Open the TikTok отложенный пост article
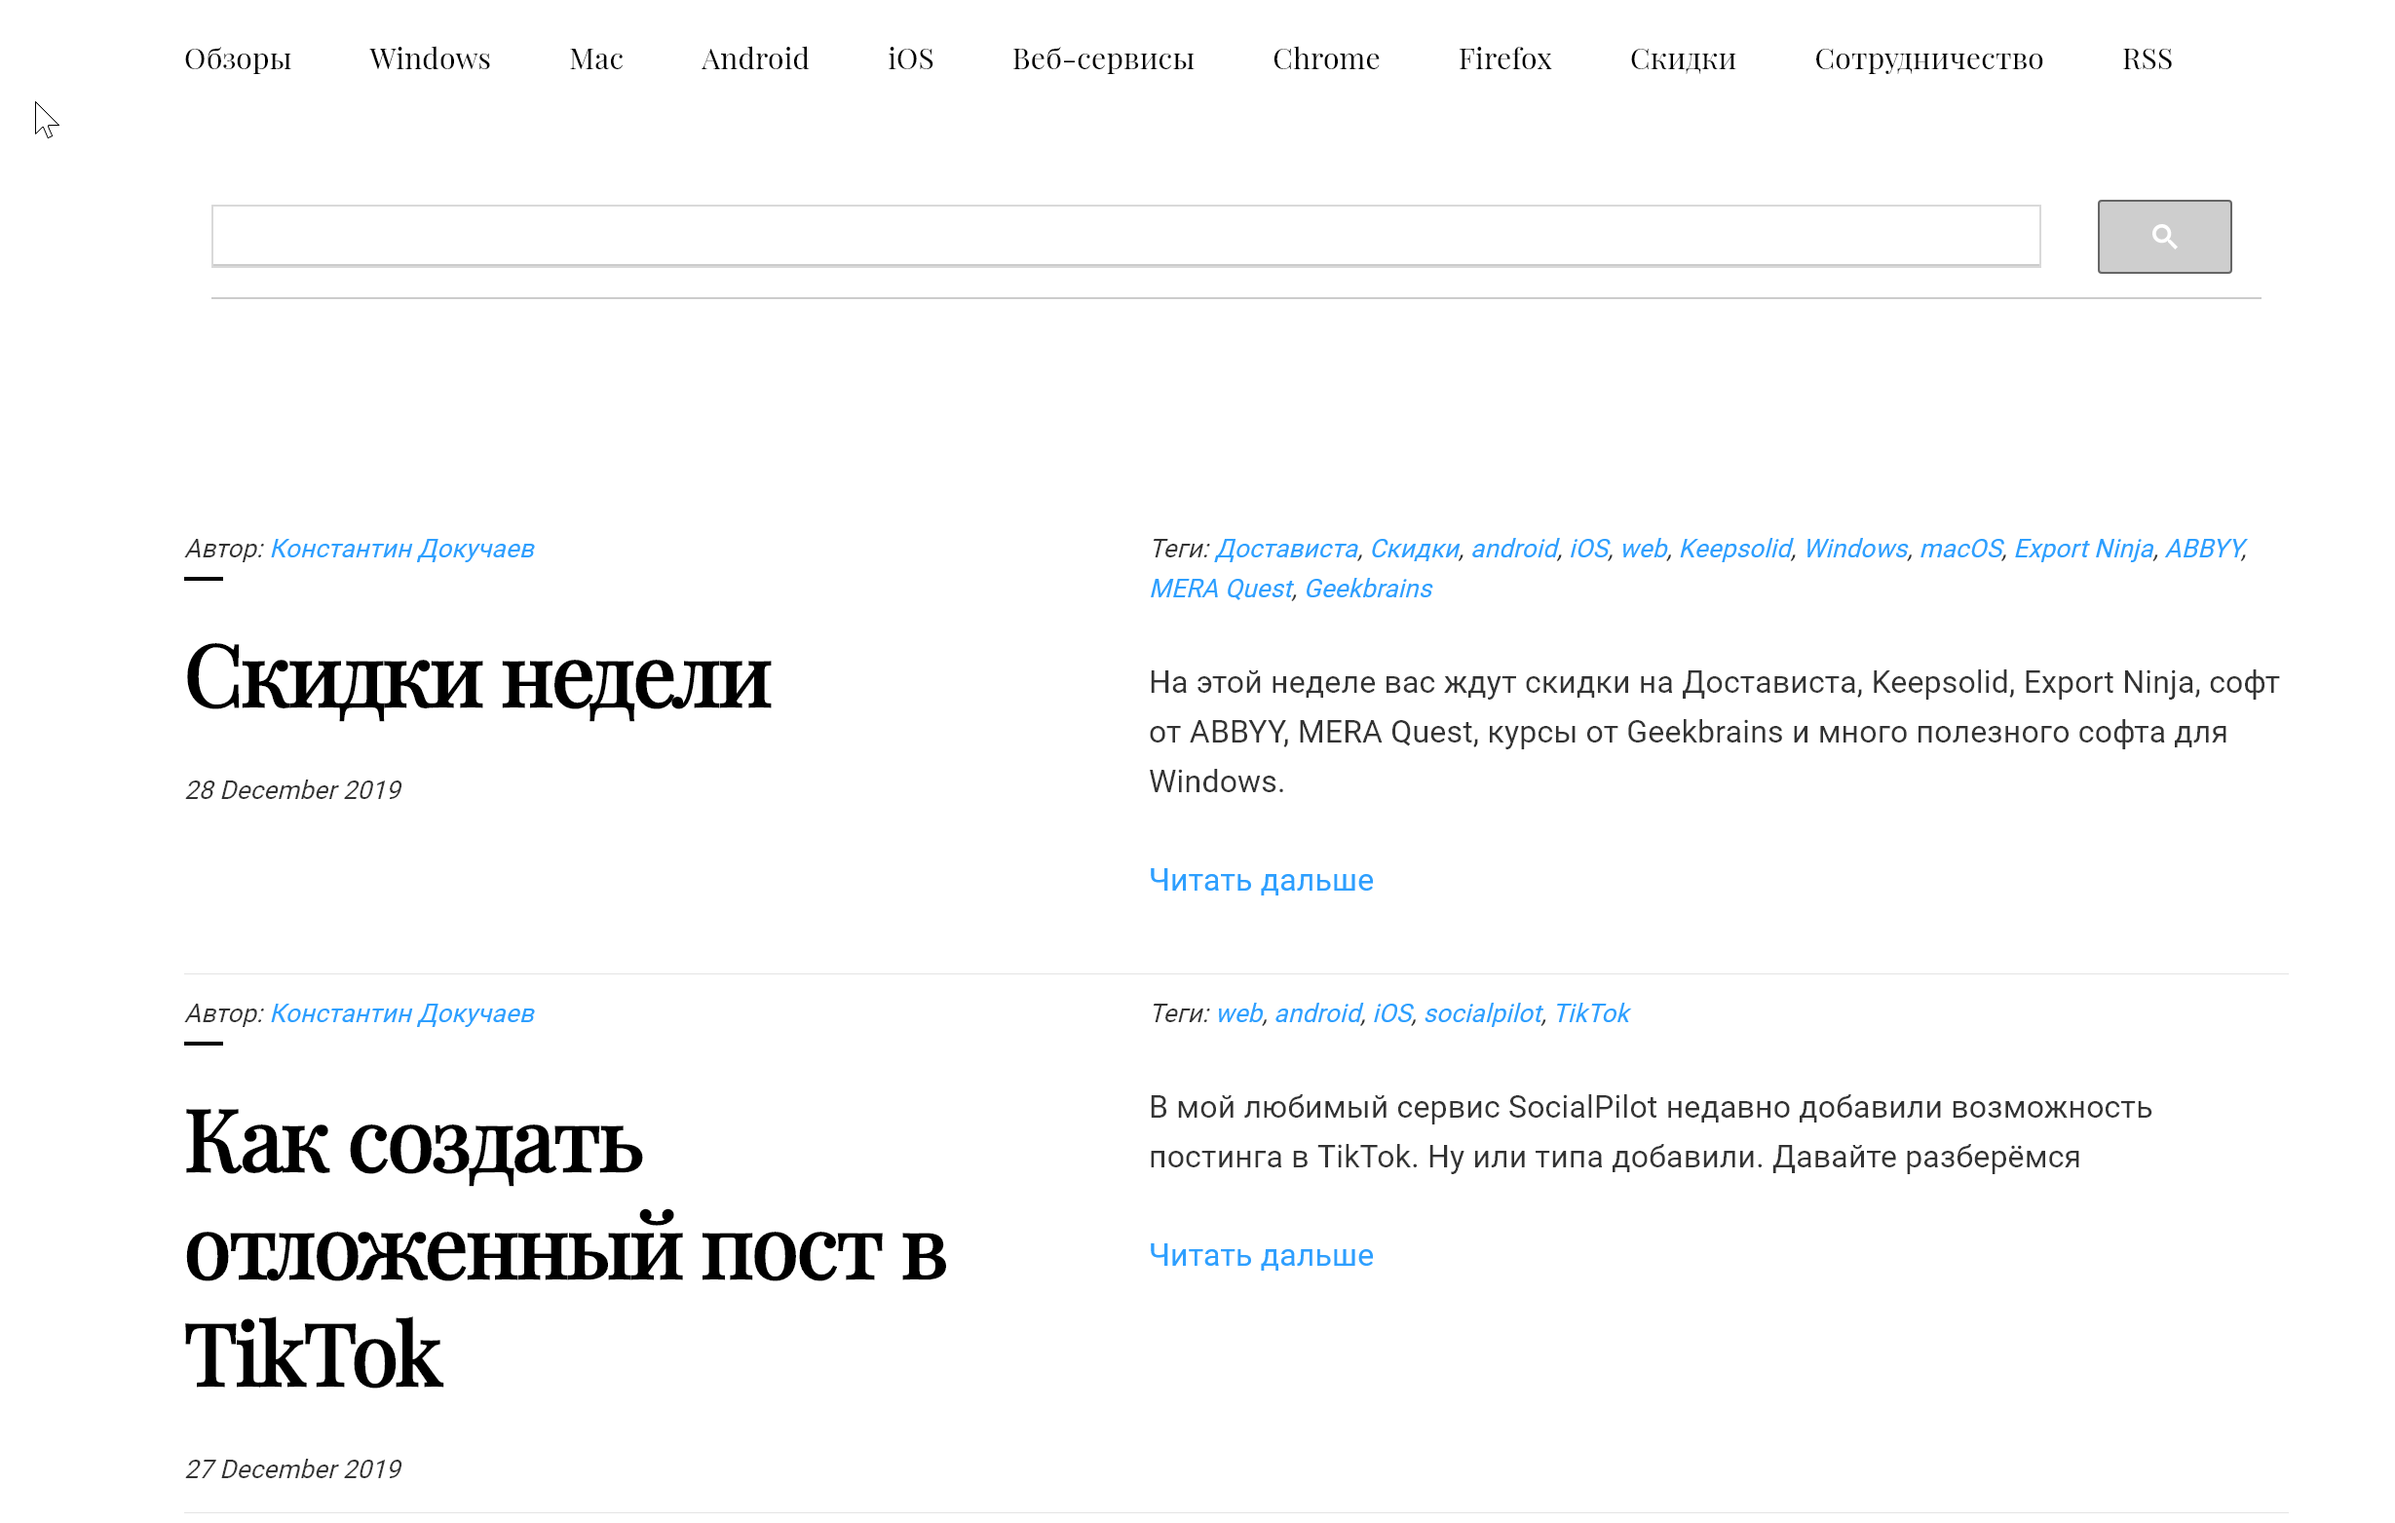Image resolution: width=2395 pixels, height=1523 pixels. click(564, 1247)
